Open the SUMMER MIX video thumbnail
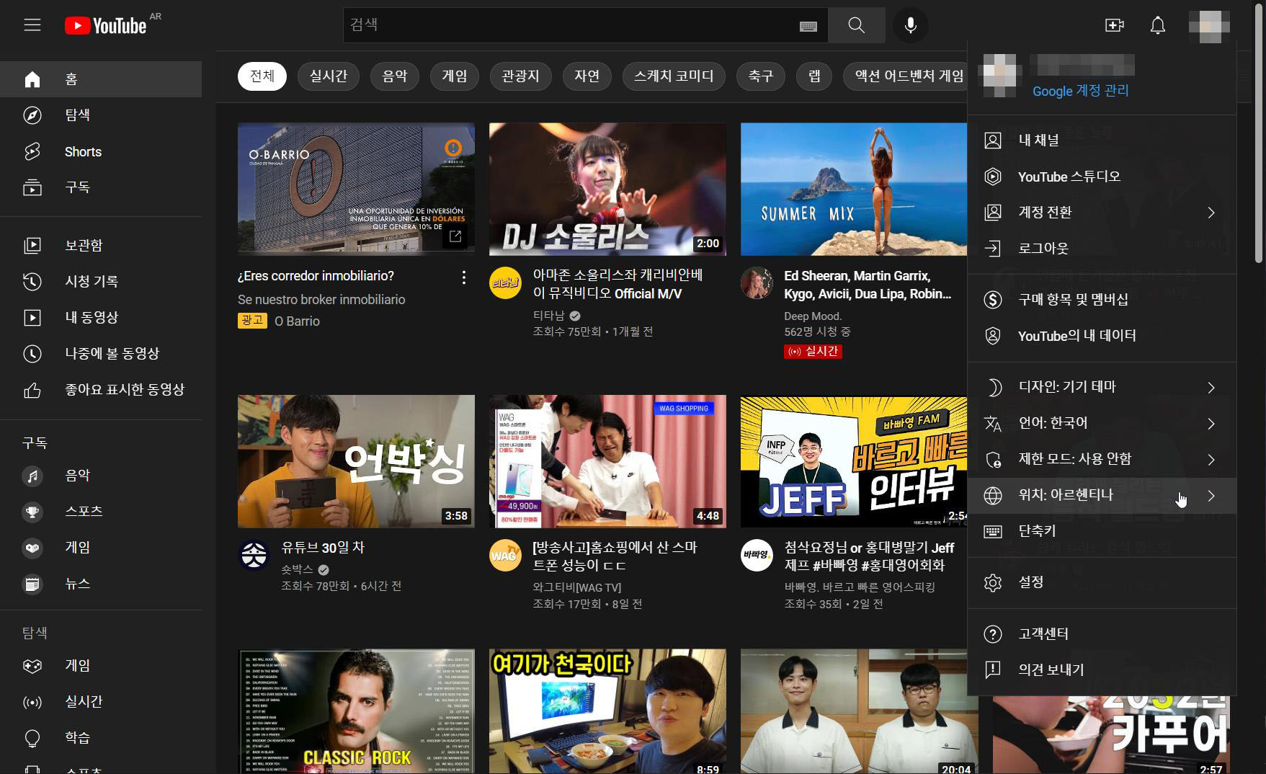Viewport: 1266px width, 774px height. click(854, 189)
